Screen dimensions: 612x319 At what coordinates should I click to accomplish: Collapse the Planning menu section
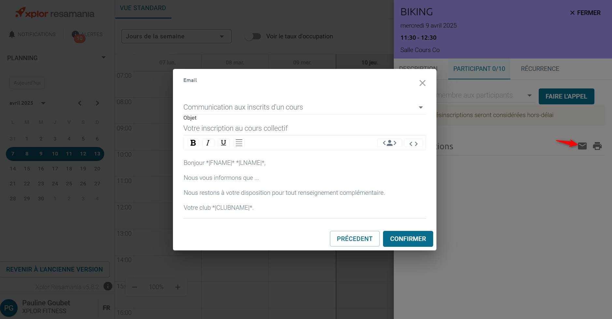104,58
